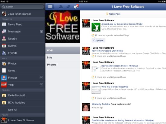
Task: Click the Events calendar icon
Action: (x=4, y=46)
